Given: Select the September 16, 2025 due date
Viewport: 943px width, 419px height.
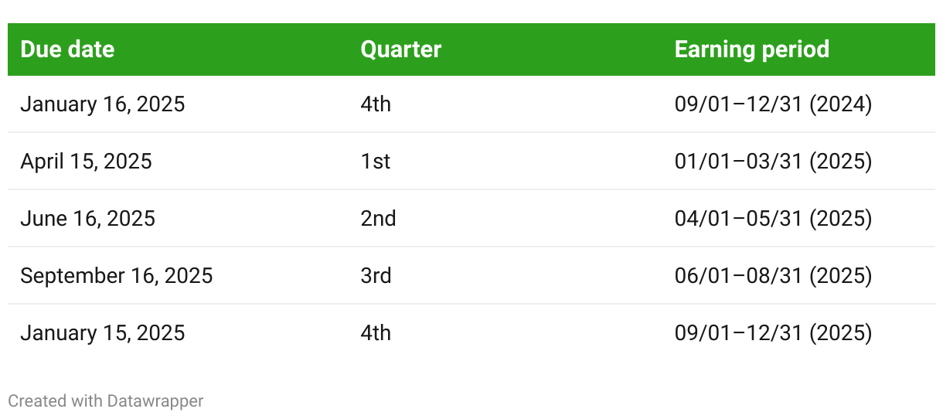Looking at the screenshot, I should [x=117, y=276].
